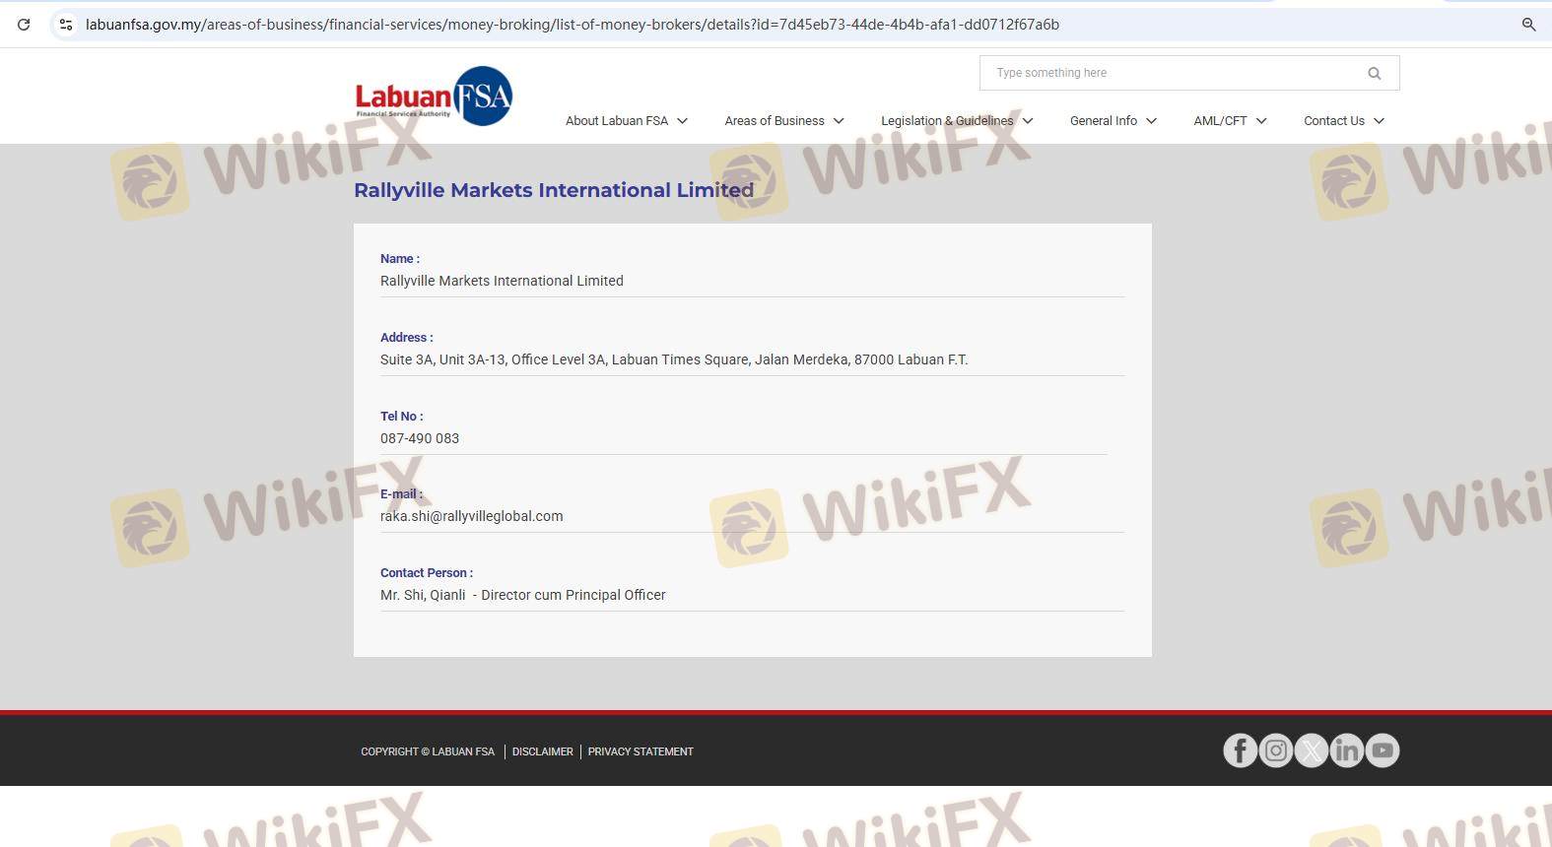
Task: Open the Privacy Statement link
Action: coord(641,751)
